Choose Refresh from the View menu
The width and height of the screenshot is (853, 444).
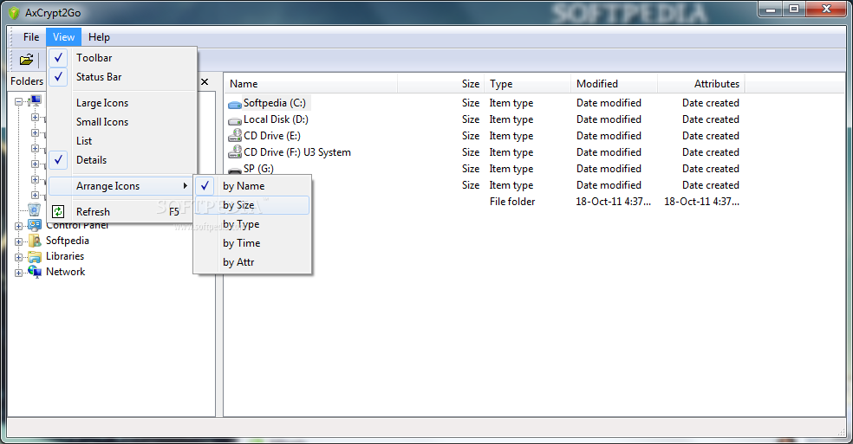pos(122,211)
